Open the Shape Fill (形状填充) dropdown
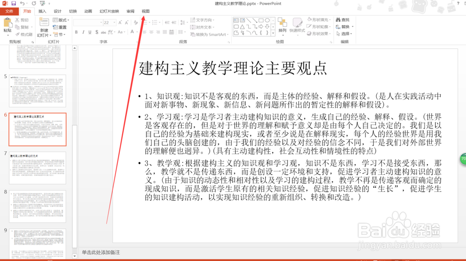 click(319, 20)
